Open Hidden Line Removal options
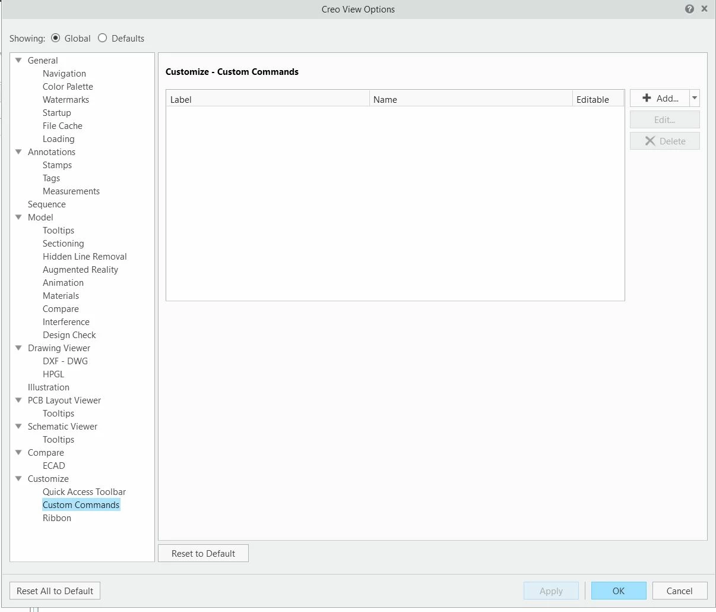The height and width of the screenshot is (612, 716). 85,256
